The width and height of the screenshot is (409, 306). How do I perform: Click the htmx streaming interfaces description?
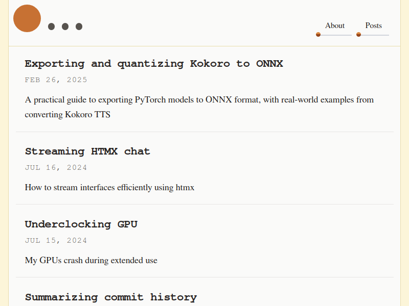point(109,187)
